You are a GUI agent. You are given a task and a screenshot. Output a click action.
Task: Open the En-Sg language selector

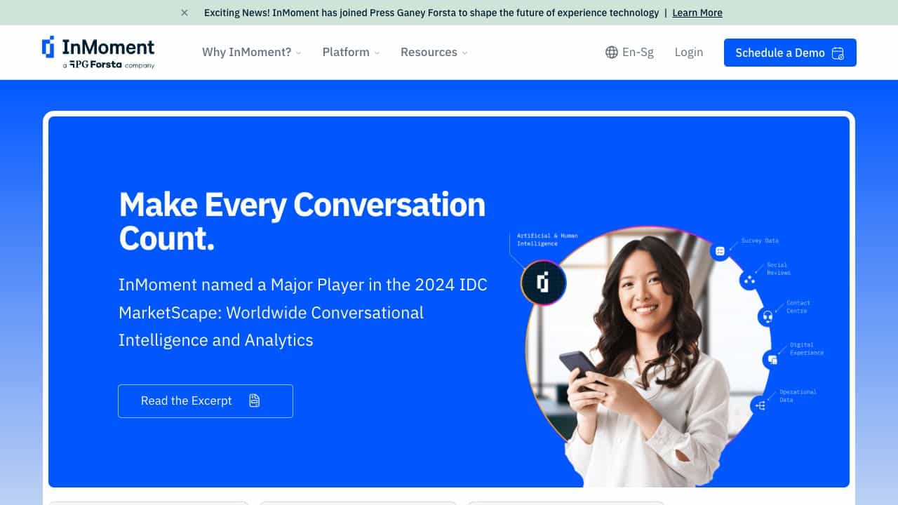pyautogui.click(x=637, y=53)
